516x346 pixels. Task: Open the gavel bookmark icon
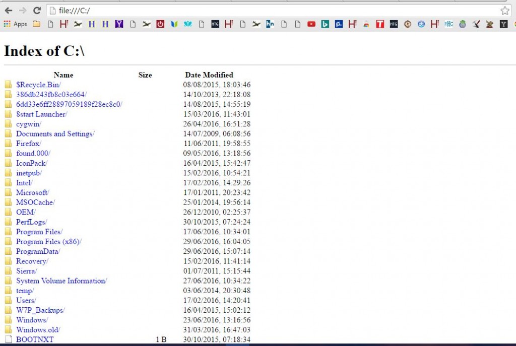[490, 24]
